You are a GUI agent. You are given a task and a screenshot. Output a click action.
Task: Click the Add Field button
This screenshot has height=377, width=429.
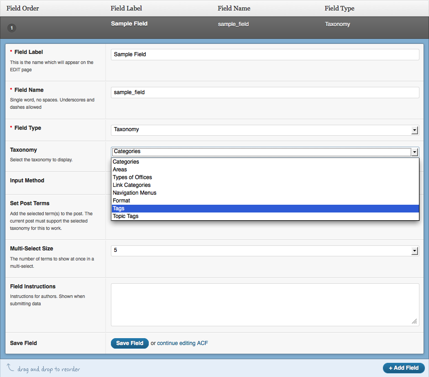[x=403, y=368]
